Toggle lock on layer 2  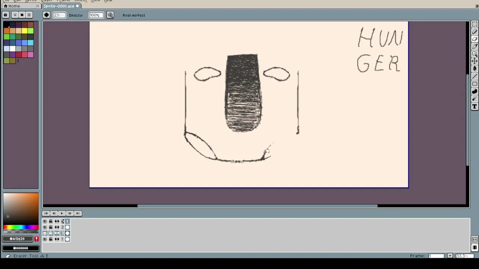[x=51, y=227]
